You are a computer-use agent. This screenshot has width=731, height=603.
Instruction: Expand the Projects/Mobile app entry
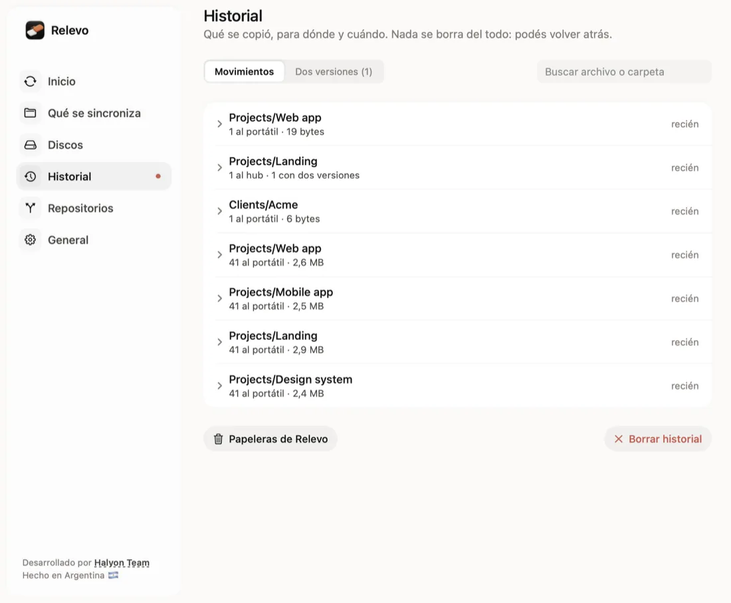click(458, 298)
